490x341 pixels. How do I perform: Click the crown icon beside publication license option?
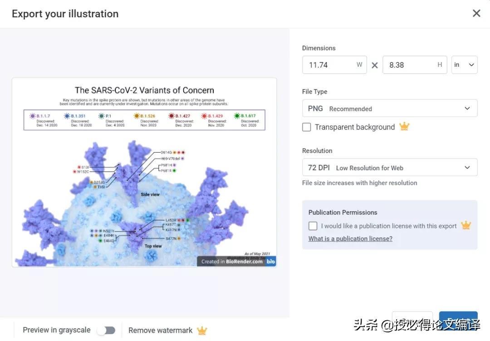click(466, 225)
